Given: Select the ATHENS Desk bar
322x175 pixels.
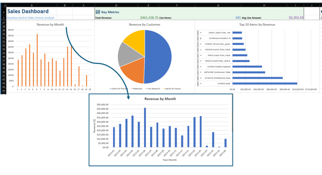Looking at the screenshot, I should [265, 83].
